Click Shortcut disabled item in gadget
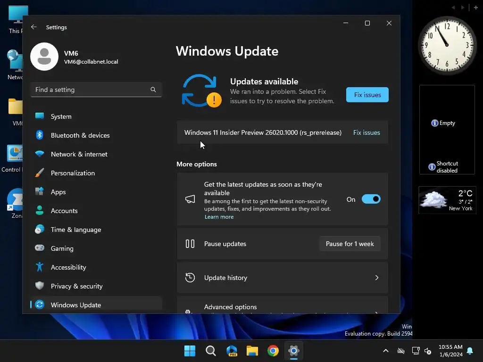This screenshot has height=362, width=483. pos(443,167)
